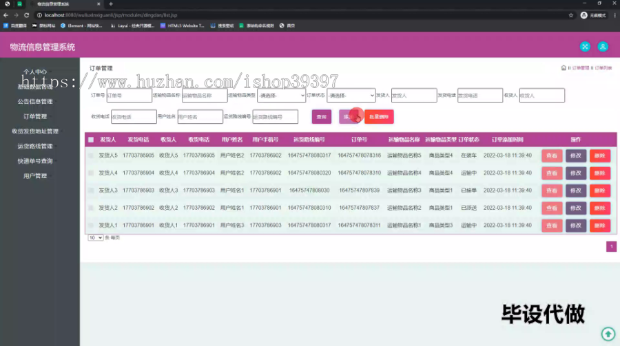
Task: Click 删除 for the 发货人3 row
Action: (600, 191)
